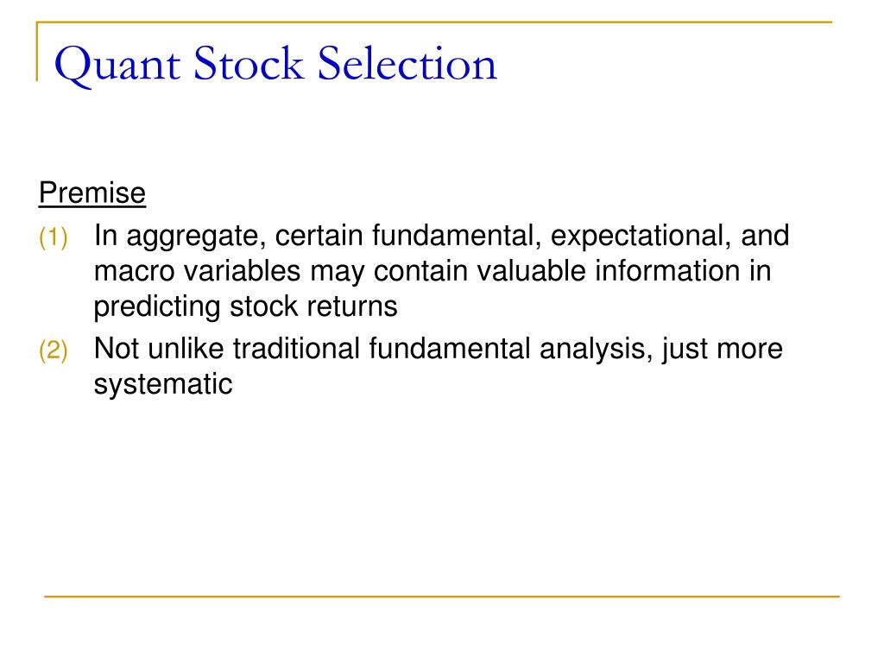Image resolution: width=884 pixels, height=663 pixels.
Task: Click the "Quant Stock Selection" slide title
Action: [x=275, y=65]
